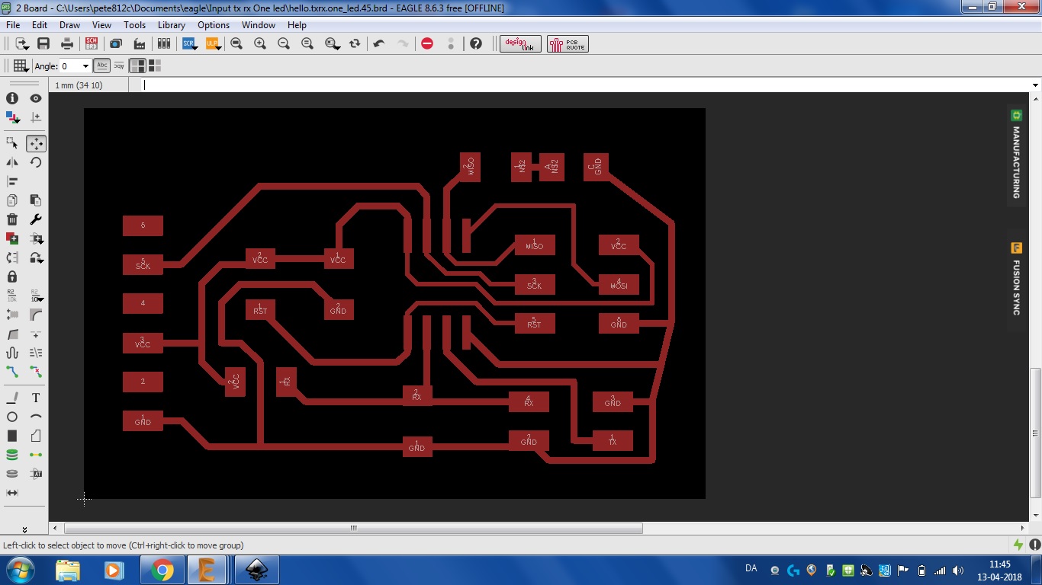Activate the Move tool
The width and height of the screenshot is (1042, 585).
(x=36, y=143)
